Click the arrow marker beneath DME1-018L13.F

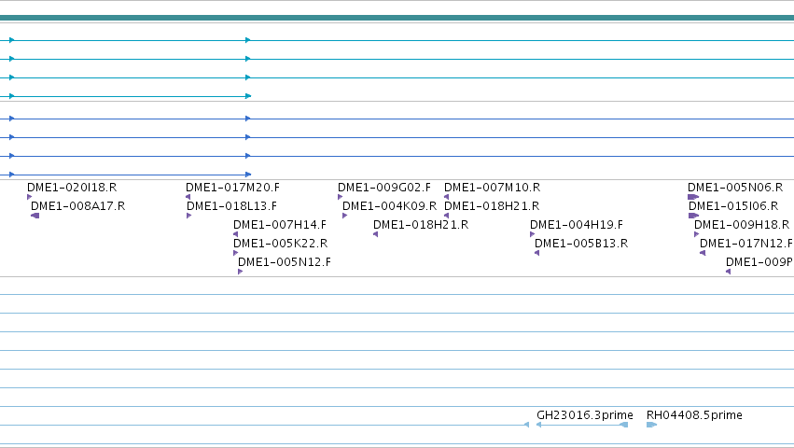(x=188, y=216)
